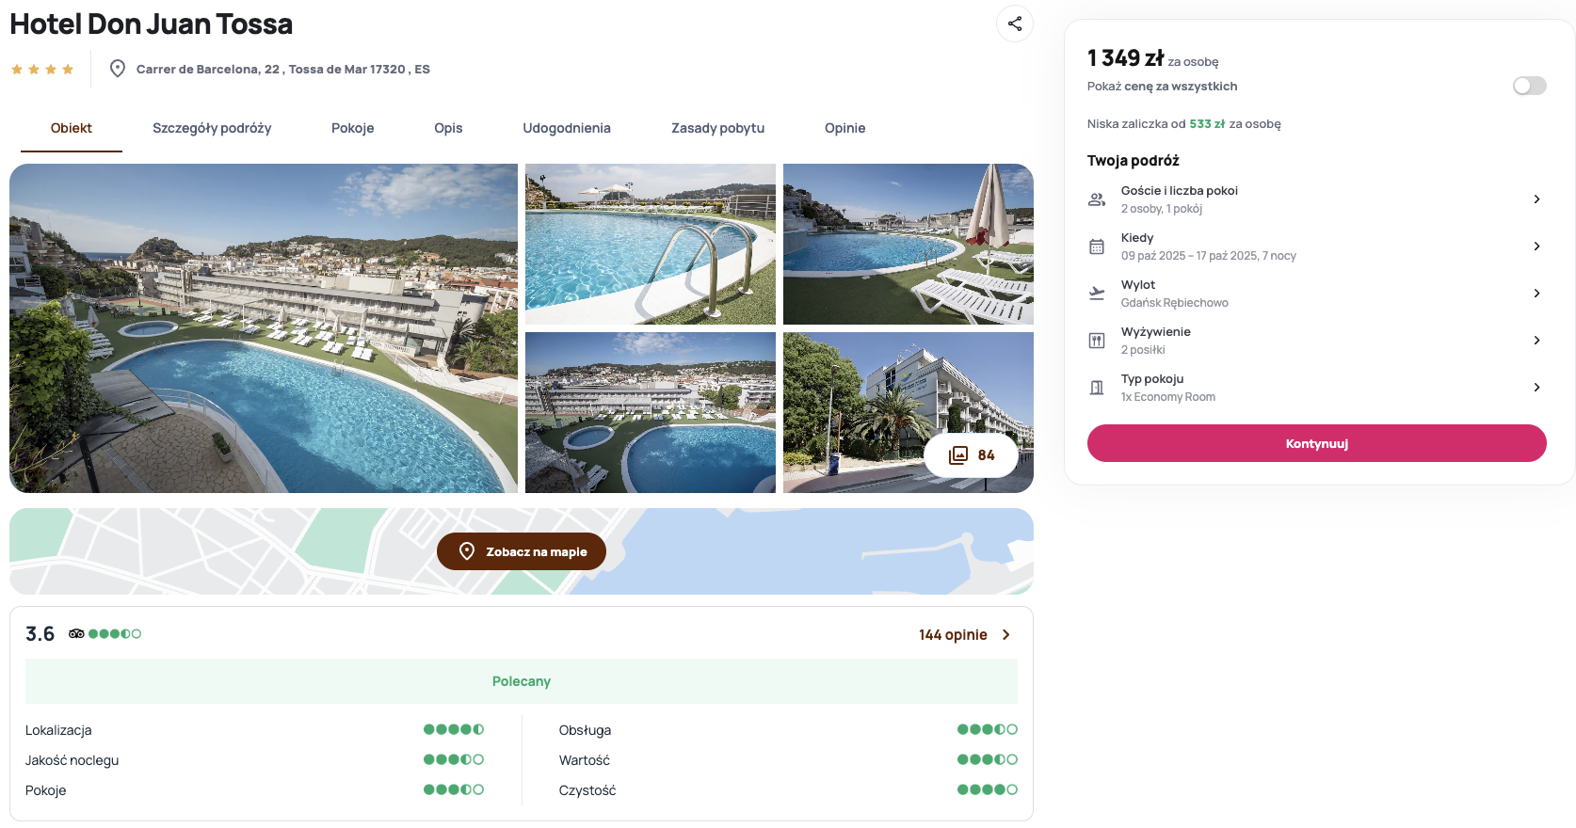Switch to Zasady pobytu tab

[717, 128]
